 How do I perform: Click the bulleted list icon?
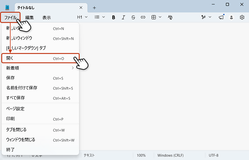(x=97, y=17)
